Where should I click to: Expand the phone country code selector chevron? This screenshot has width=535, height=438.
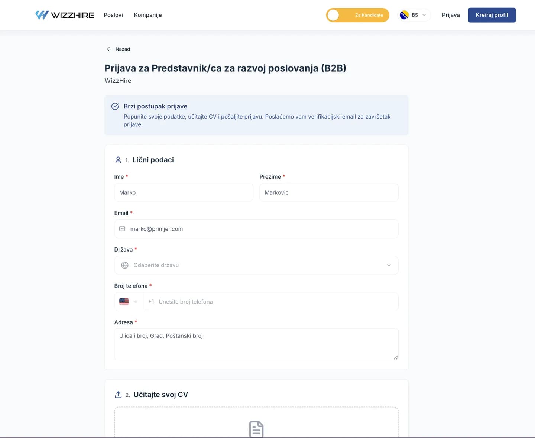(135, 302)
